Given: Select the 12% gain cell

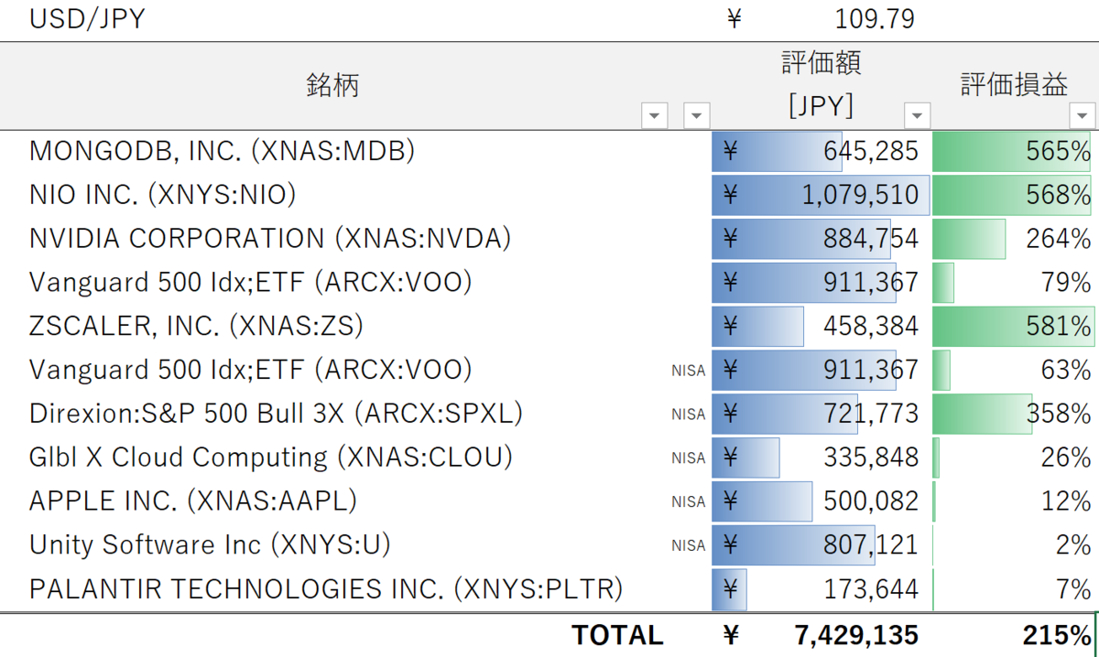Looking at the screenshot, I should (x=1014, y=502).
